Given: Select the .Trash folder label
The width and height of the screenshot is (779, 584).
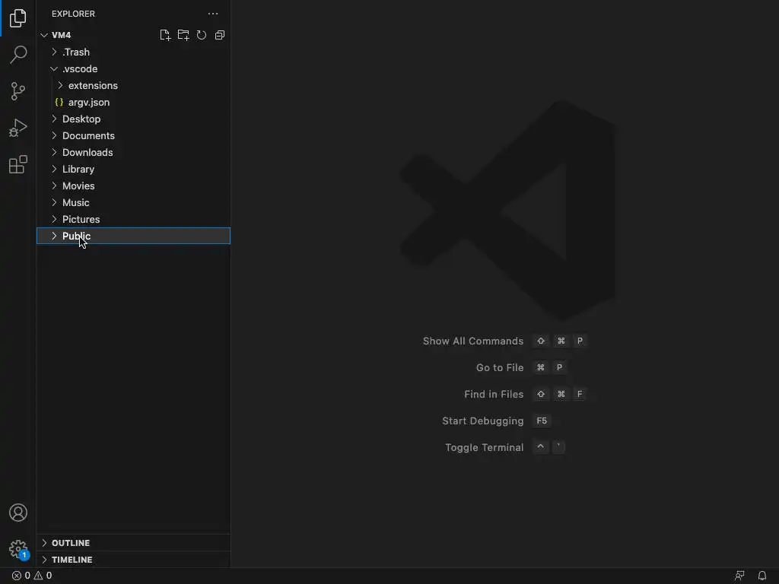Looking at the screenshot, I should pyautogui.click(x=76, y=52).
